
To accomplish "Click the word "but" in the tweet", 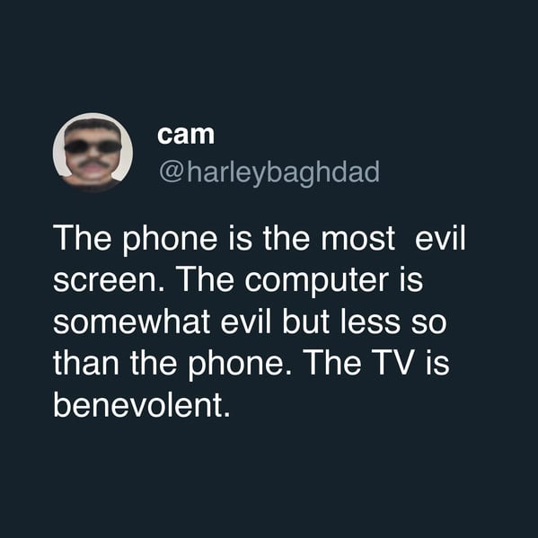I will [305, 322].
